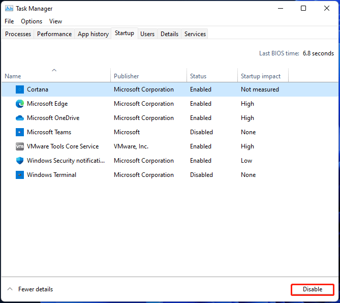Toggle sort arrow above Name column
Image resolution: width=340 pixels, height=303 pixels.
point(54,70)
